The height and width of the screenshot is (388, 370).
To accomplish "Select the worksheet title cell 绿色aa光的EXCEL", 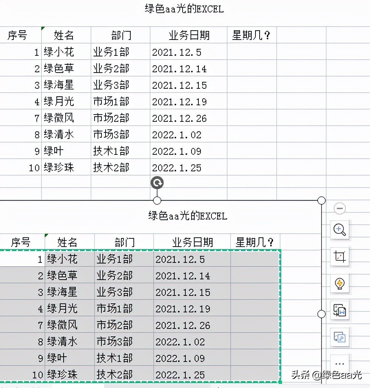I will pos(184,9).
